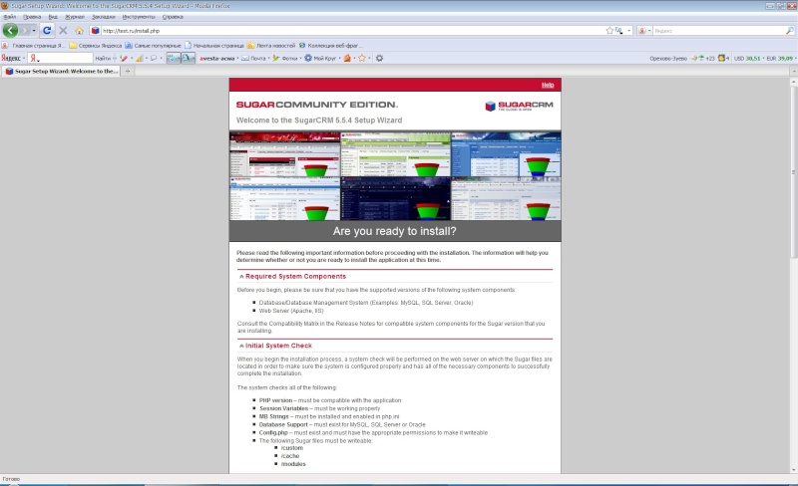
Task: Open the Журнал menu
Action: click(74, 17)
